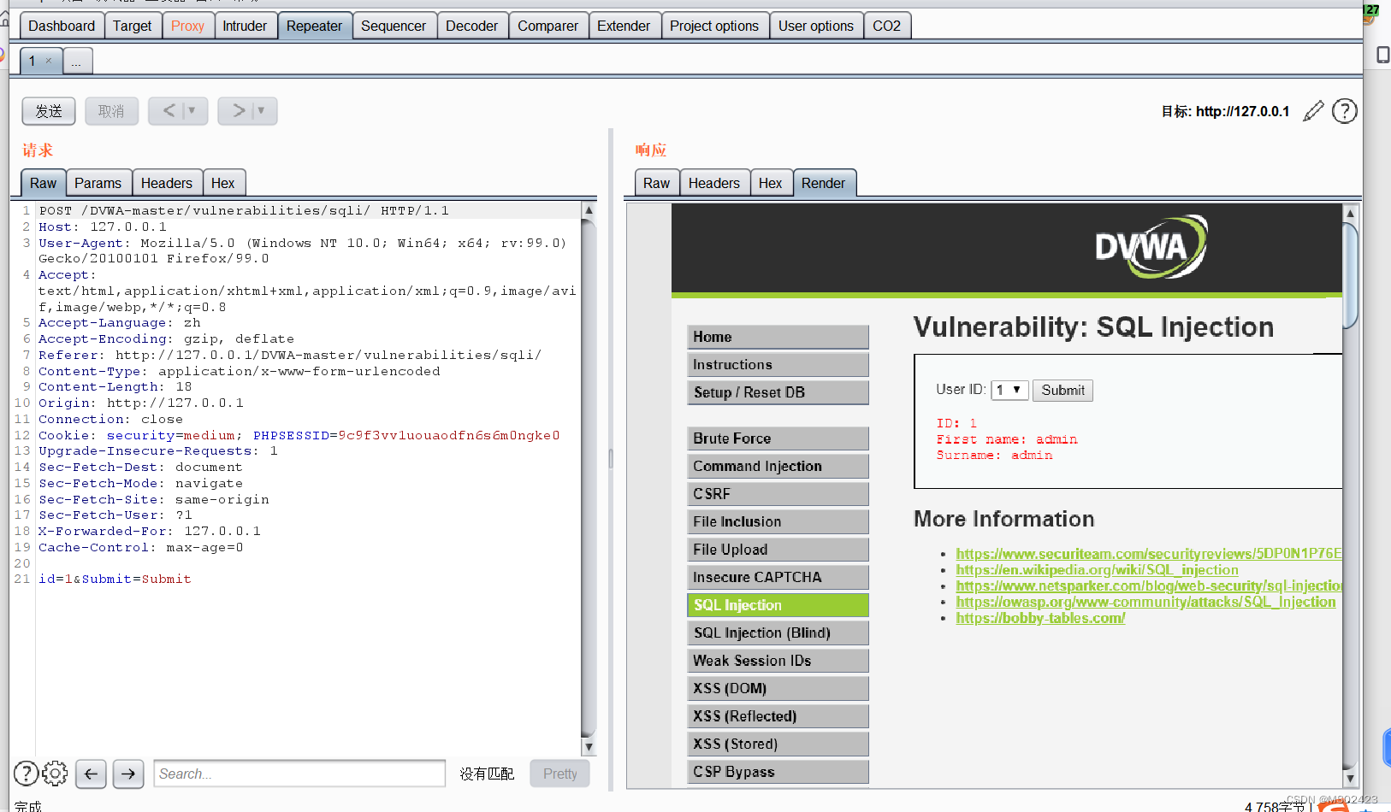1391x812 pixels.
Task: Click the Submit button in DVWA form
Action: (x=1062, y=390)
